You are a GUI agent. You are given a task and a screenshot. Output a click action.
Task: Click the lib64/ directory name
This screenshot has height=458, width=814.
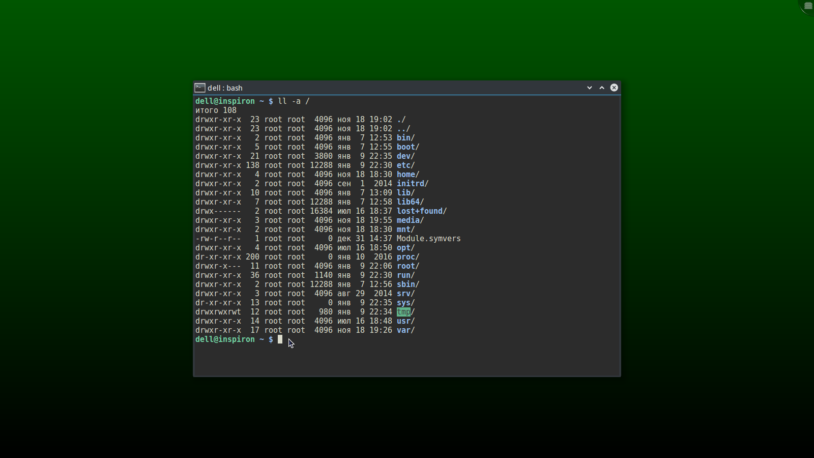[x=410, y=202]
